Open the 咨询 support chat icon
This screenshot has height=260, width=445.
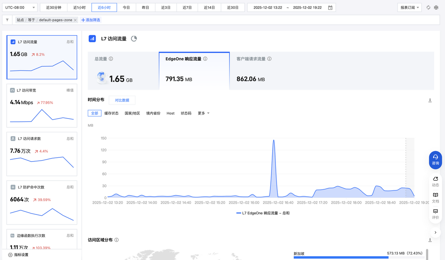pyautogui.click(x=435, y=160)
